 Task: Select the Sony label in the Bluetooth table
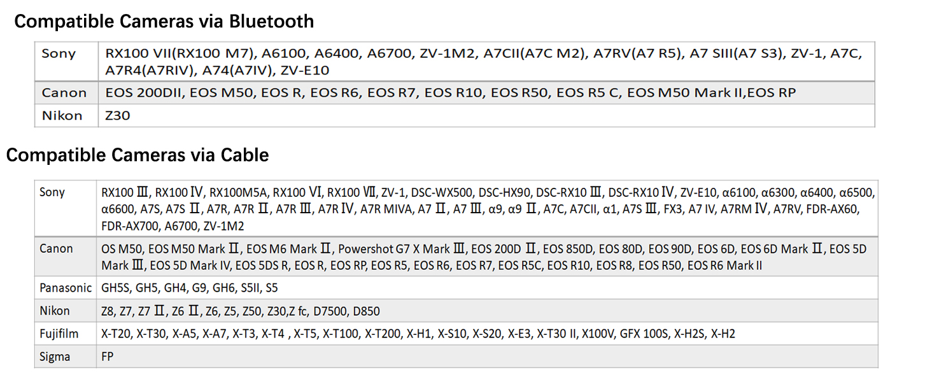59,53
